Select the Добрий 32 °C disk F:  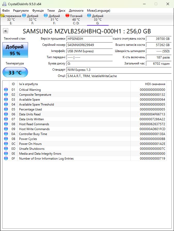32,19
